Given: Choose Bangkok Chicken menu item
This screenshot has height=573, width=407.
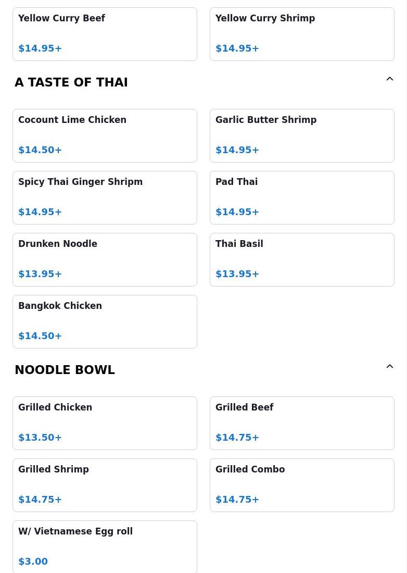Looking at the screenshot, I should (x=105, y=321).
